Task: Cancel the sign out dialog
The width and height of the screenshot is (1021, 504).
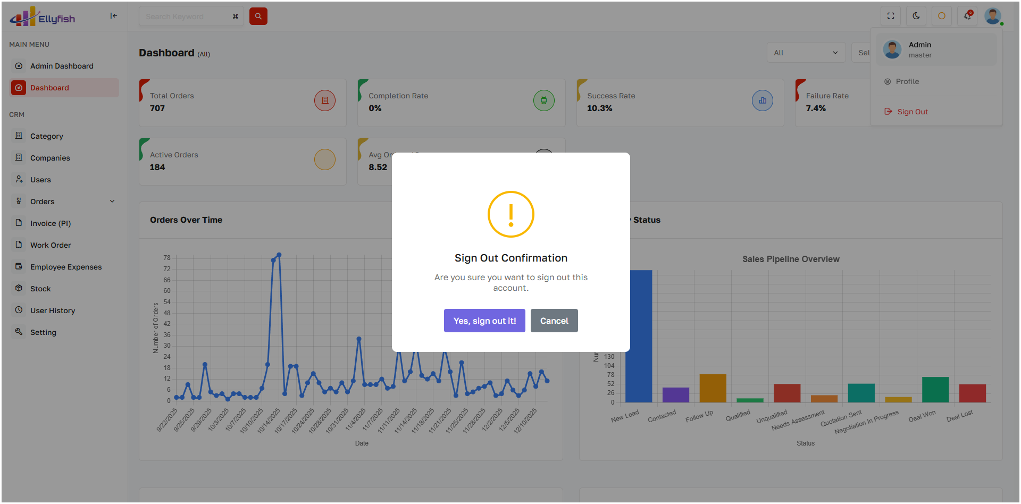Action: point(554,321)
